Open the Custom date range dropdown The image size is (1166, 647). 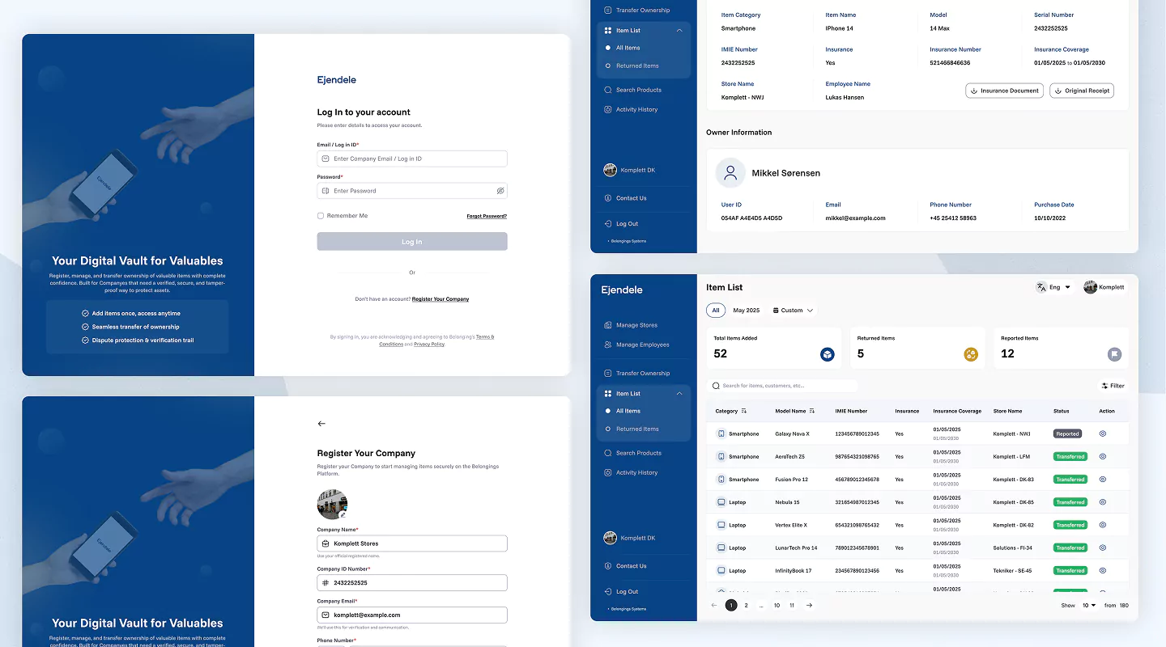pyautogui.click(x=793, y=311)
